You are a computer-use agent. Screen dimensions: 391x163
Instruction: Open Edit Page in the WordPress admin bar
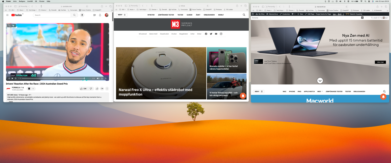[x=310, y=14]
